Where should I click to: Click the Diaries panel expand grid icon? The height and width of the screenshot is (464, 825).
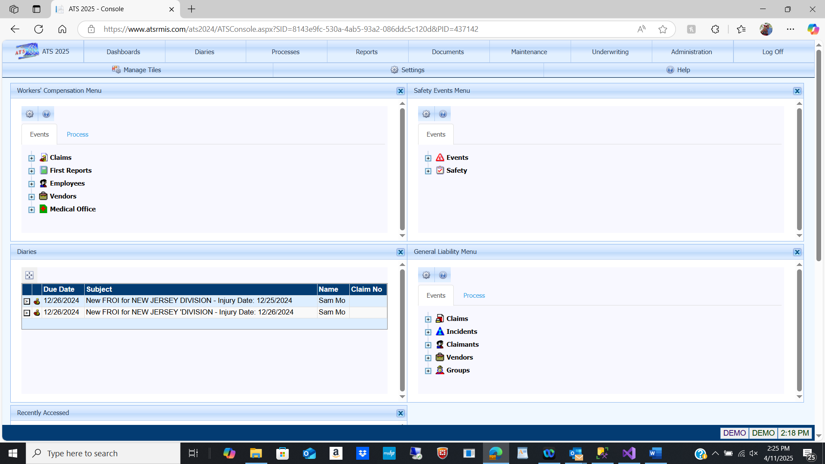coord(29,275)
